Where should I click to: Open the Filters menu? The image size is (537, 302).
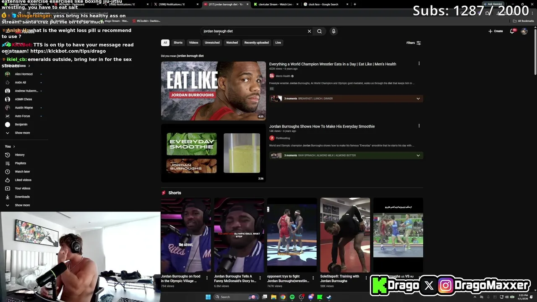413,43
